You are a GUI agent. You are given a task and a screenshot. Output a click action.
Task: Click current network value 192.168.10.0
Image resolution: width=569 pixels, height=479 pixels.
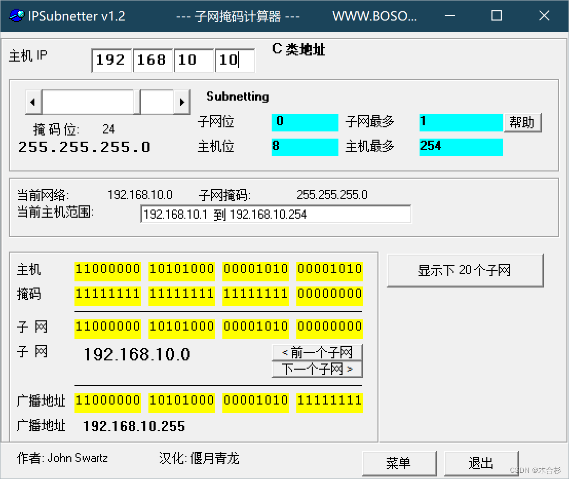(140, 195)
